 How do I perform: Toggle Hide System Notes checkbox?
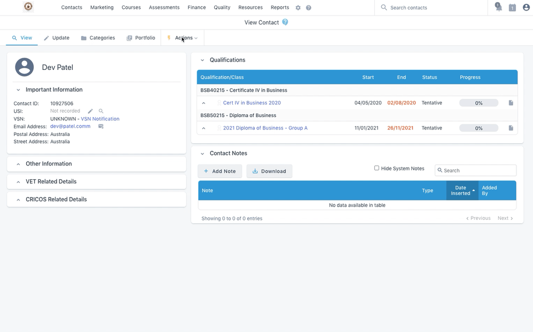coord(376,168)
